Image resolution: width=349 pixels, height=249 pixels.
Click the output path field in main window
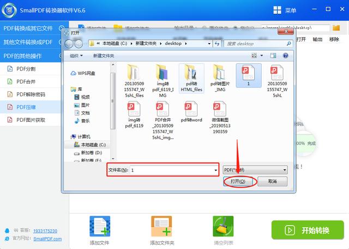point(295,28)
